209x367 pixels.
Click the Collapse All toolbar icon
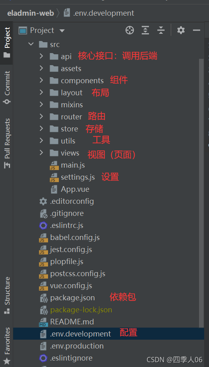point(161,31)
